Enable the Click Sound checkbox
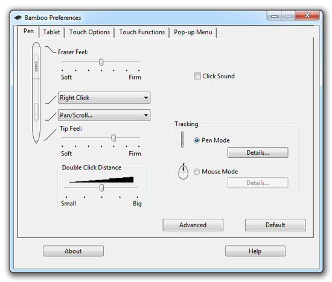The width and height of the screenshot is (332, 282). pyautogui.click(x=197, y=76)
